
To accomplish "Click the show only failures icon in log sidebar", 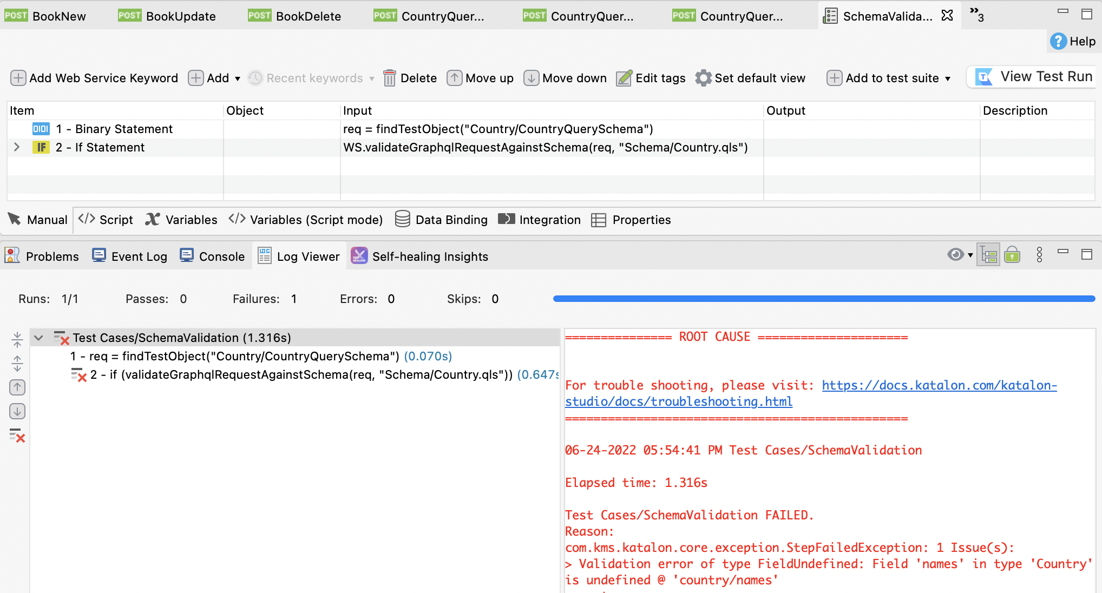I will tap(17, 436).
